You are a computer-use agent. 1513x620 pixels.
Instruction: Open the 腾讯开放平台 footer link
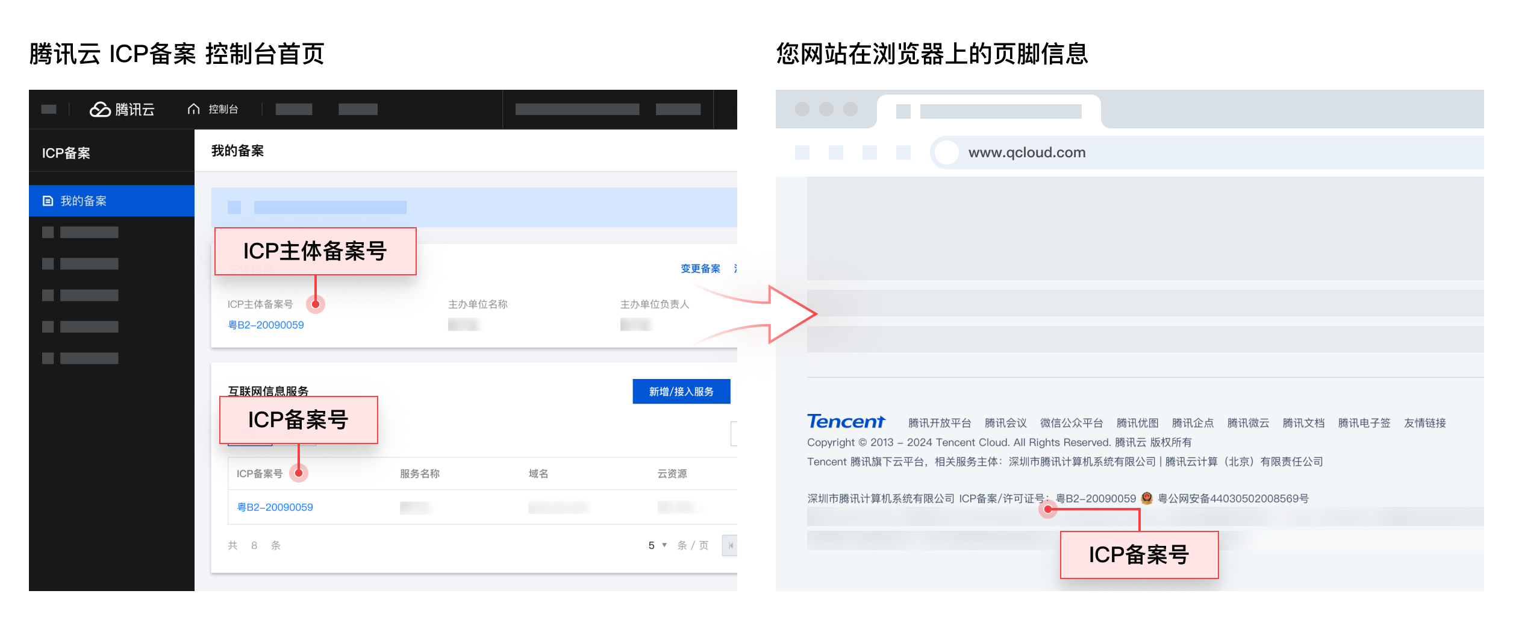click(940, 423)
